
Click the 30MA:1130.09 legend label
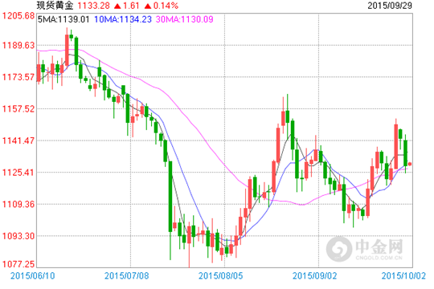tap(184, 19)
